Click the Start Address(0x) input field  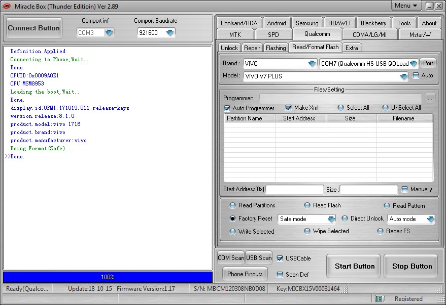295,189
